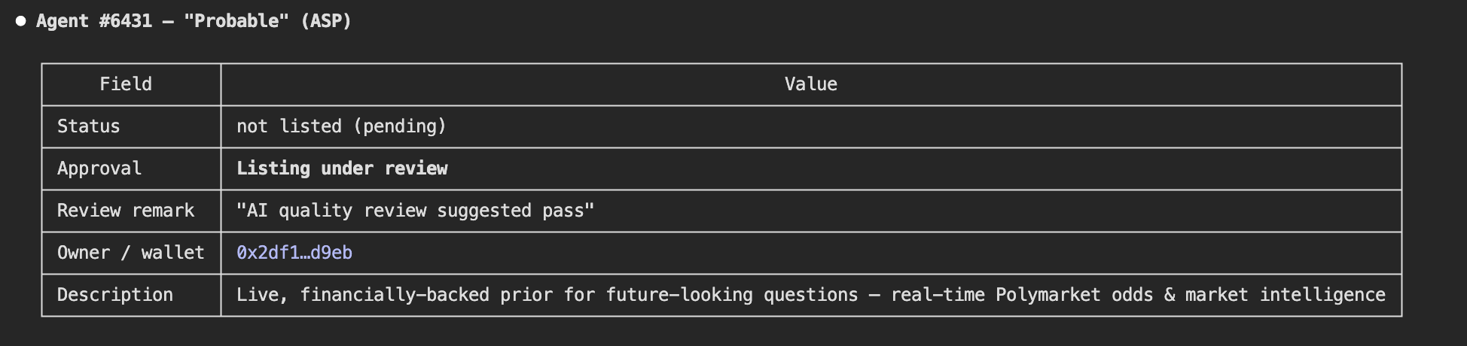This screenshot has width=1467, height=346.
Task: Select the Description field cell
Action: click(x=131, y=295)
